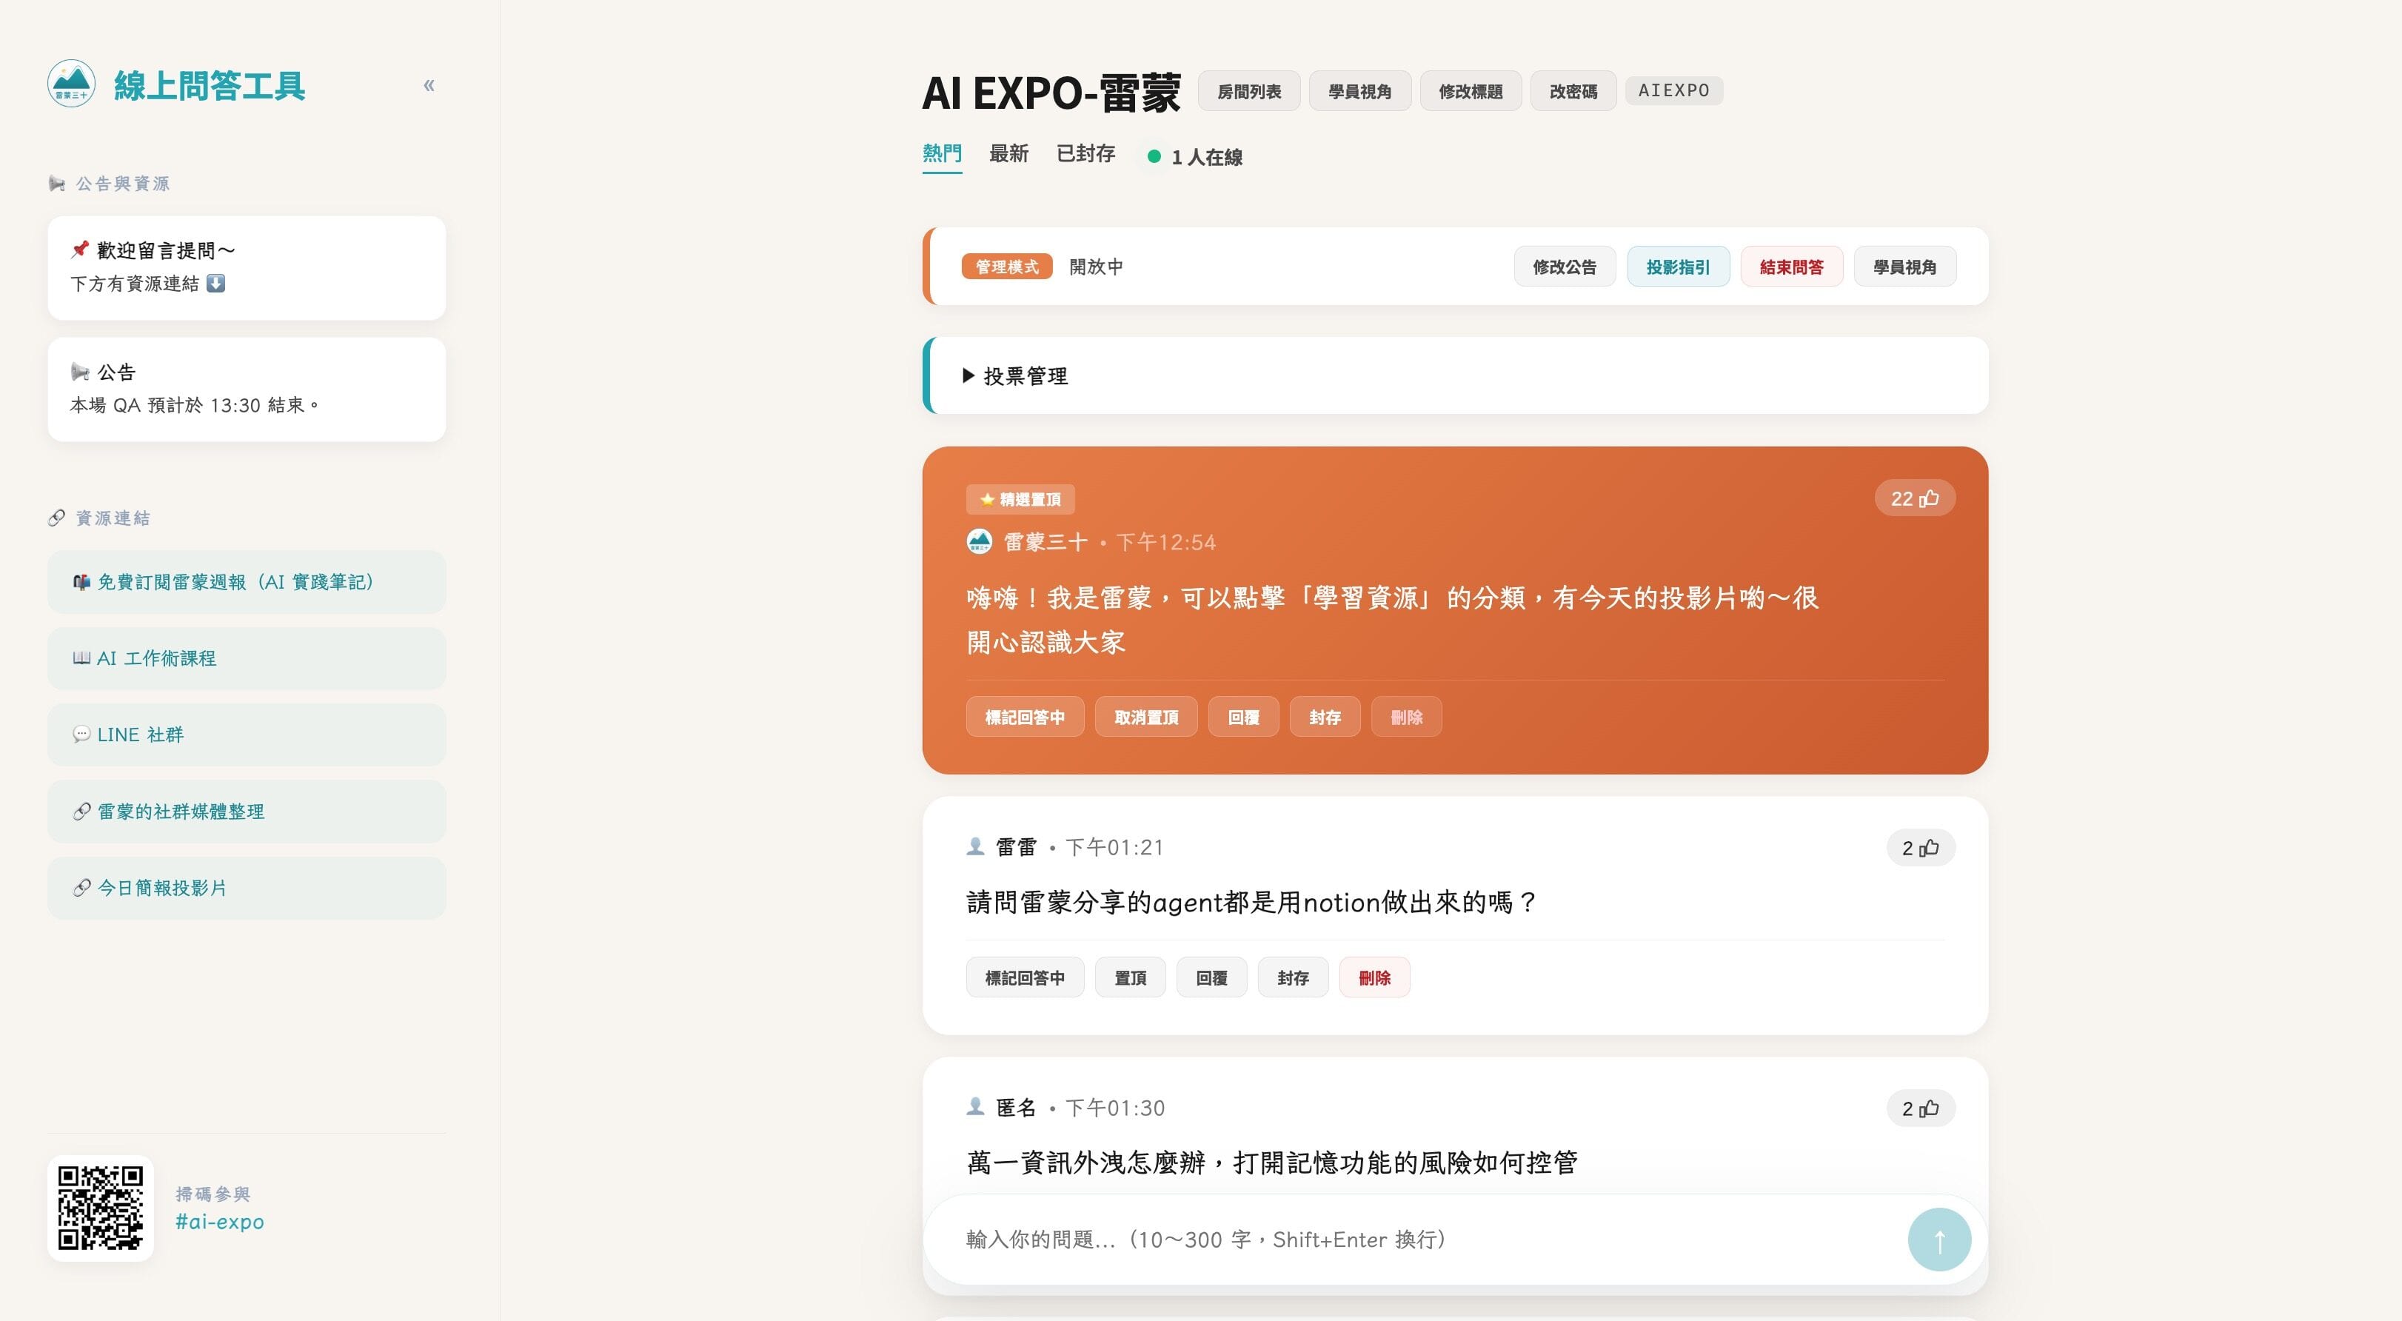Thumbs-up the anonymous 01:30 question

[x=1920, y=1108]
